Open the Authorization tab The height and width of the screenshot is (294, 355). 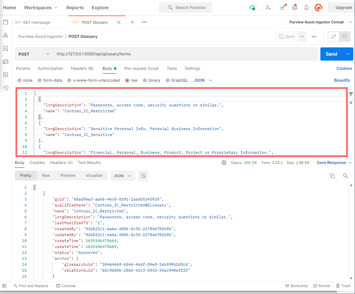pyautogui.click(x=50, y=68)
